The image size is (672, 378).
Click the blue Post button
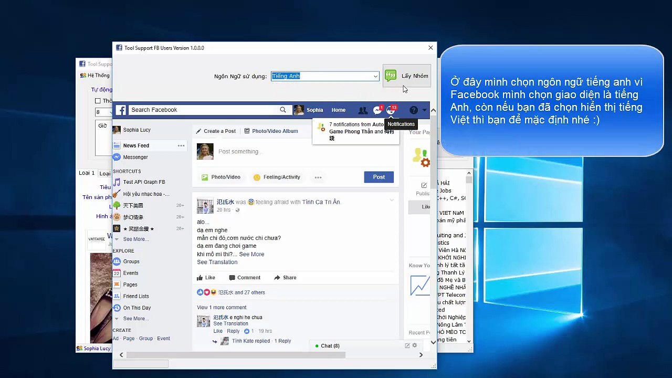pyautogui.click(x=379, y=177)
